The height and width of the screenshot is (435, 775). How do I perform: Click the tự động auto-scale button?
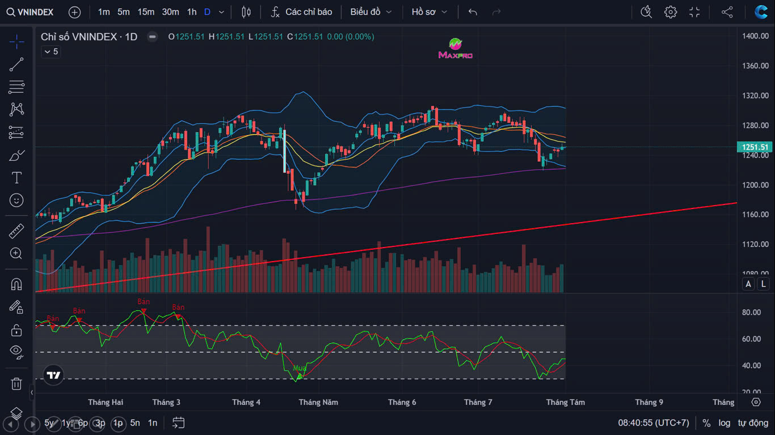[753, 423]
